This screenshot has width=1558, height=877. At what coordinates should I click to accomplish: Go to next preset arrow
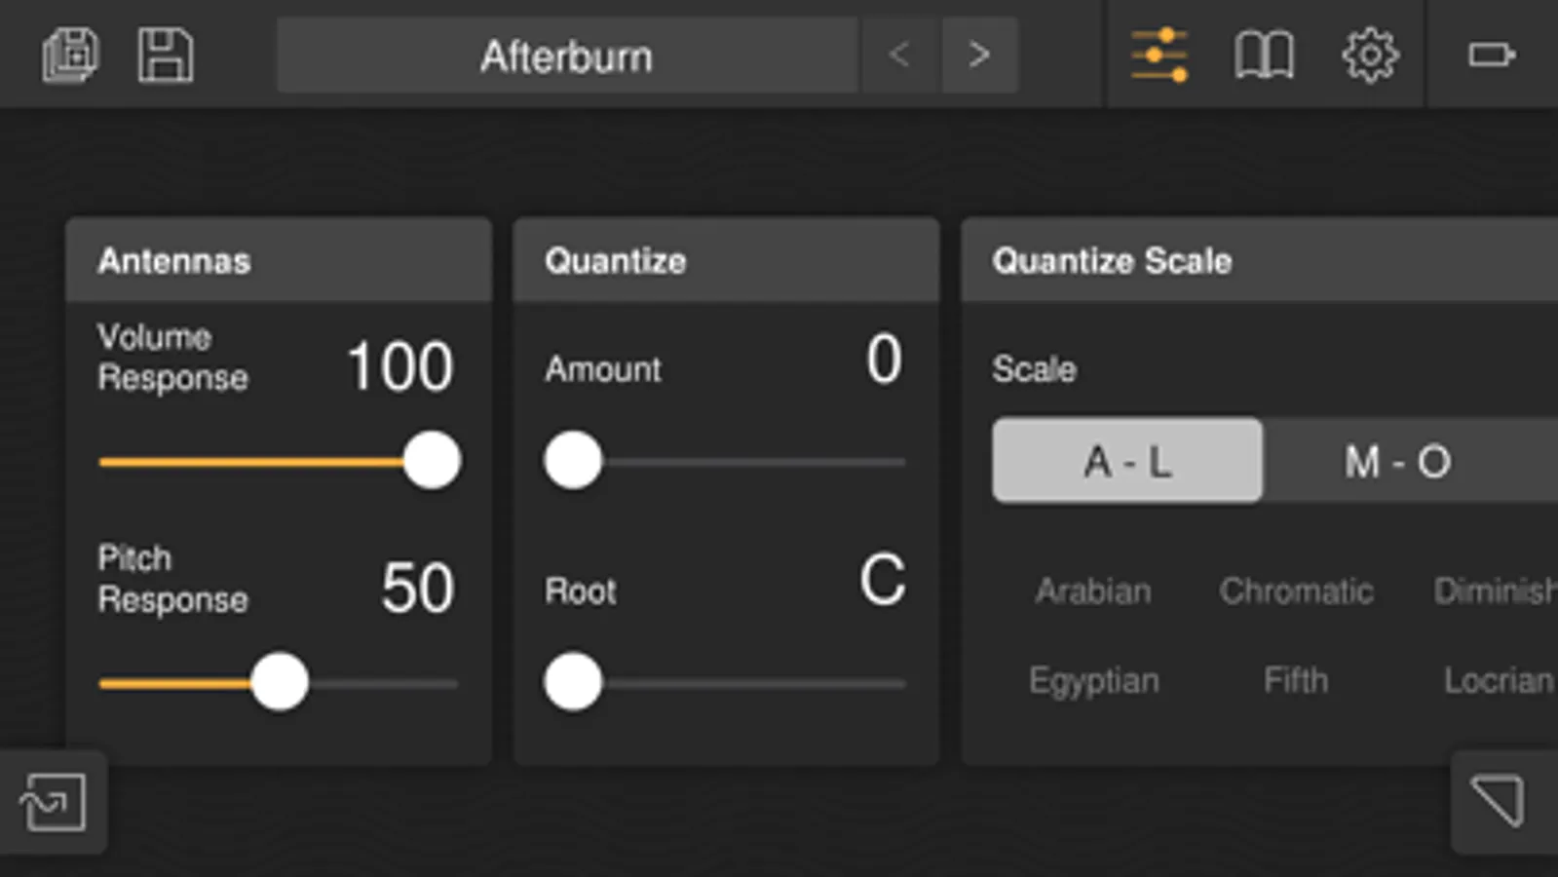click(979, 55)
